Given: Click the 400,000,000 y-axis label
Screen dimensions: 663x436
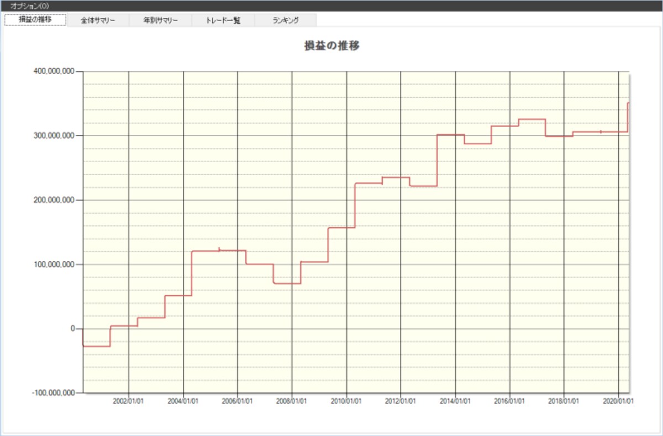Looking at the screenshot, I should tap(55, 72).
